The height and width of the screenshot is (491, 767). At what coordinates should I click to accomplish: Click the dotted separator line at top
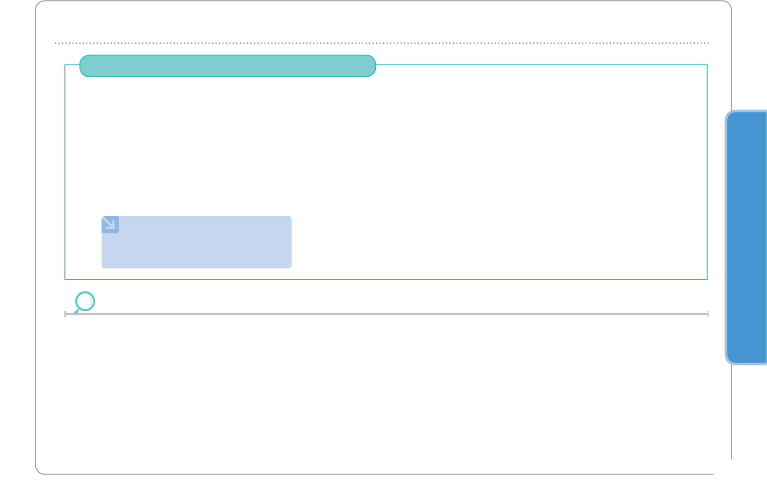[382, 43]
